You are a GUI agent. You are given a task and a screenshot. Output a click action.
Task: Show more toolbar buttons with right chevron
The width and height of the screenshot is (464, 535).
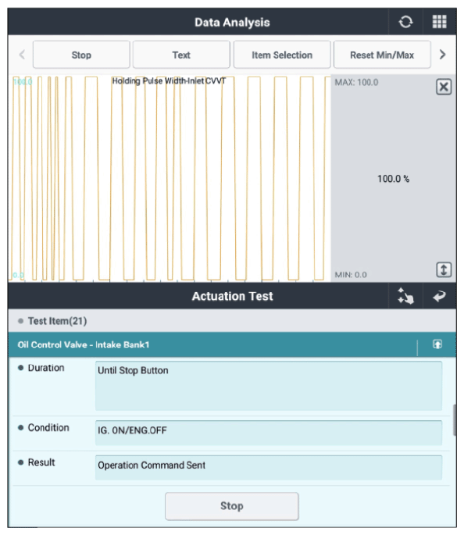pyautogui.click(x=442, y=55)
